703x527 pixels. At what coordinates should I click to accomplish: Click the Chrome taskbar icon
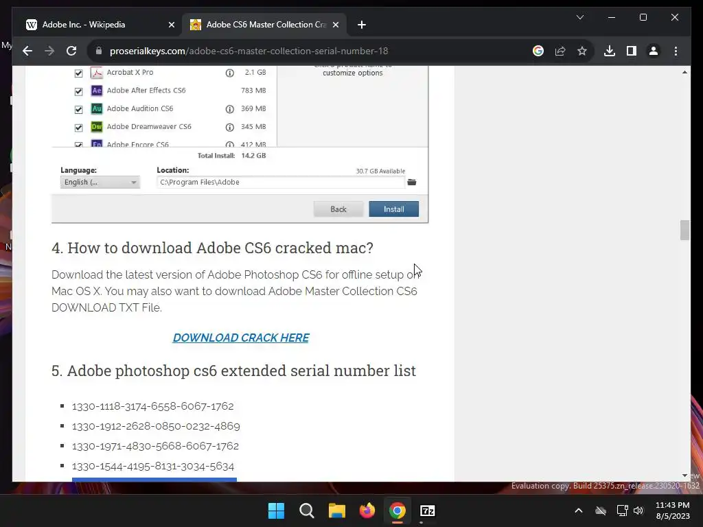click(x=397, y=511)
